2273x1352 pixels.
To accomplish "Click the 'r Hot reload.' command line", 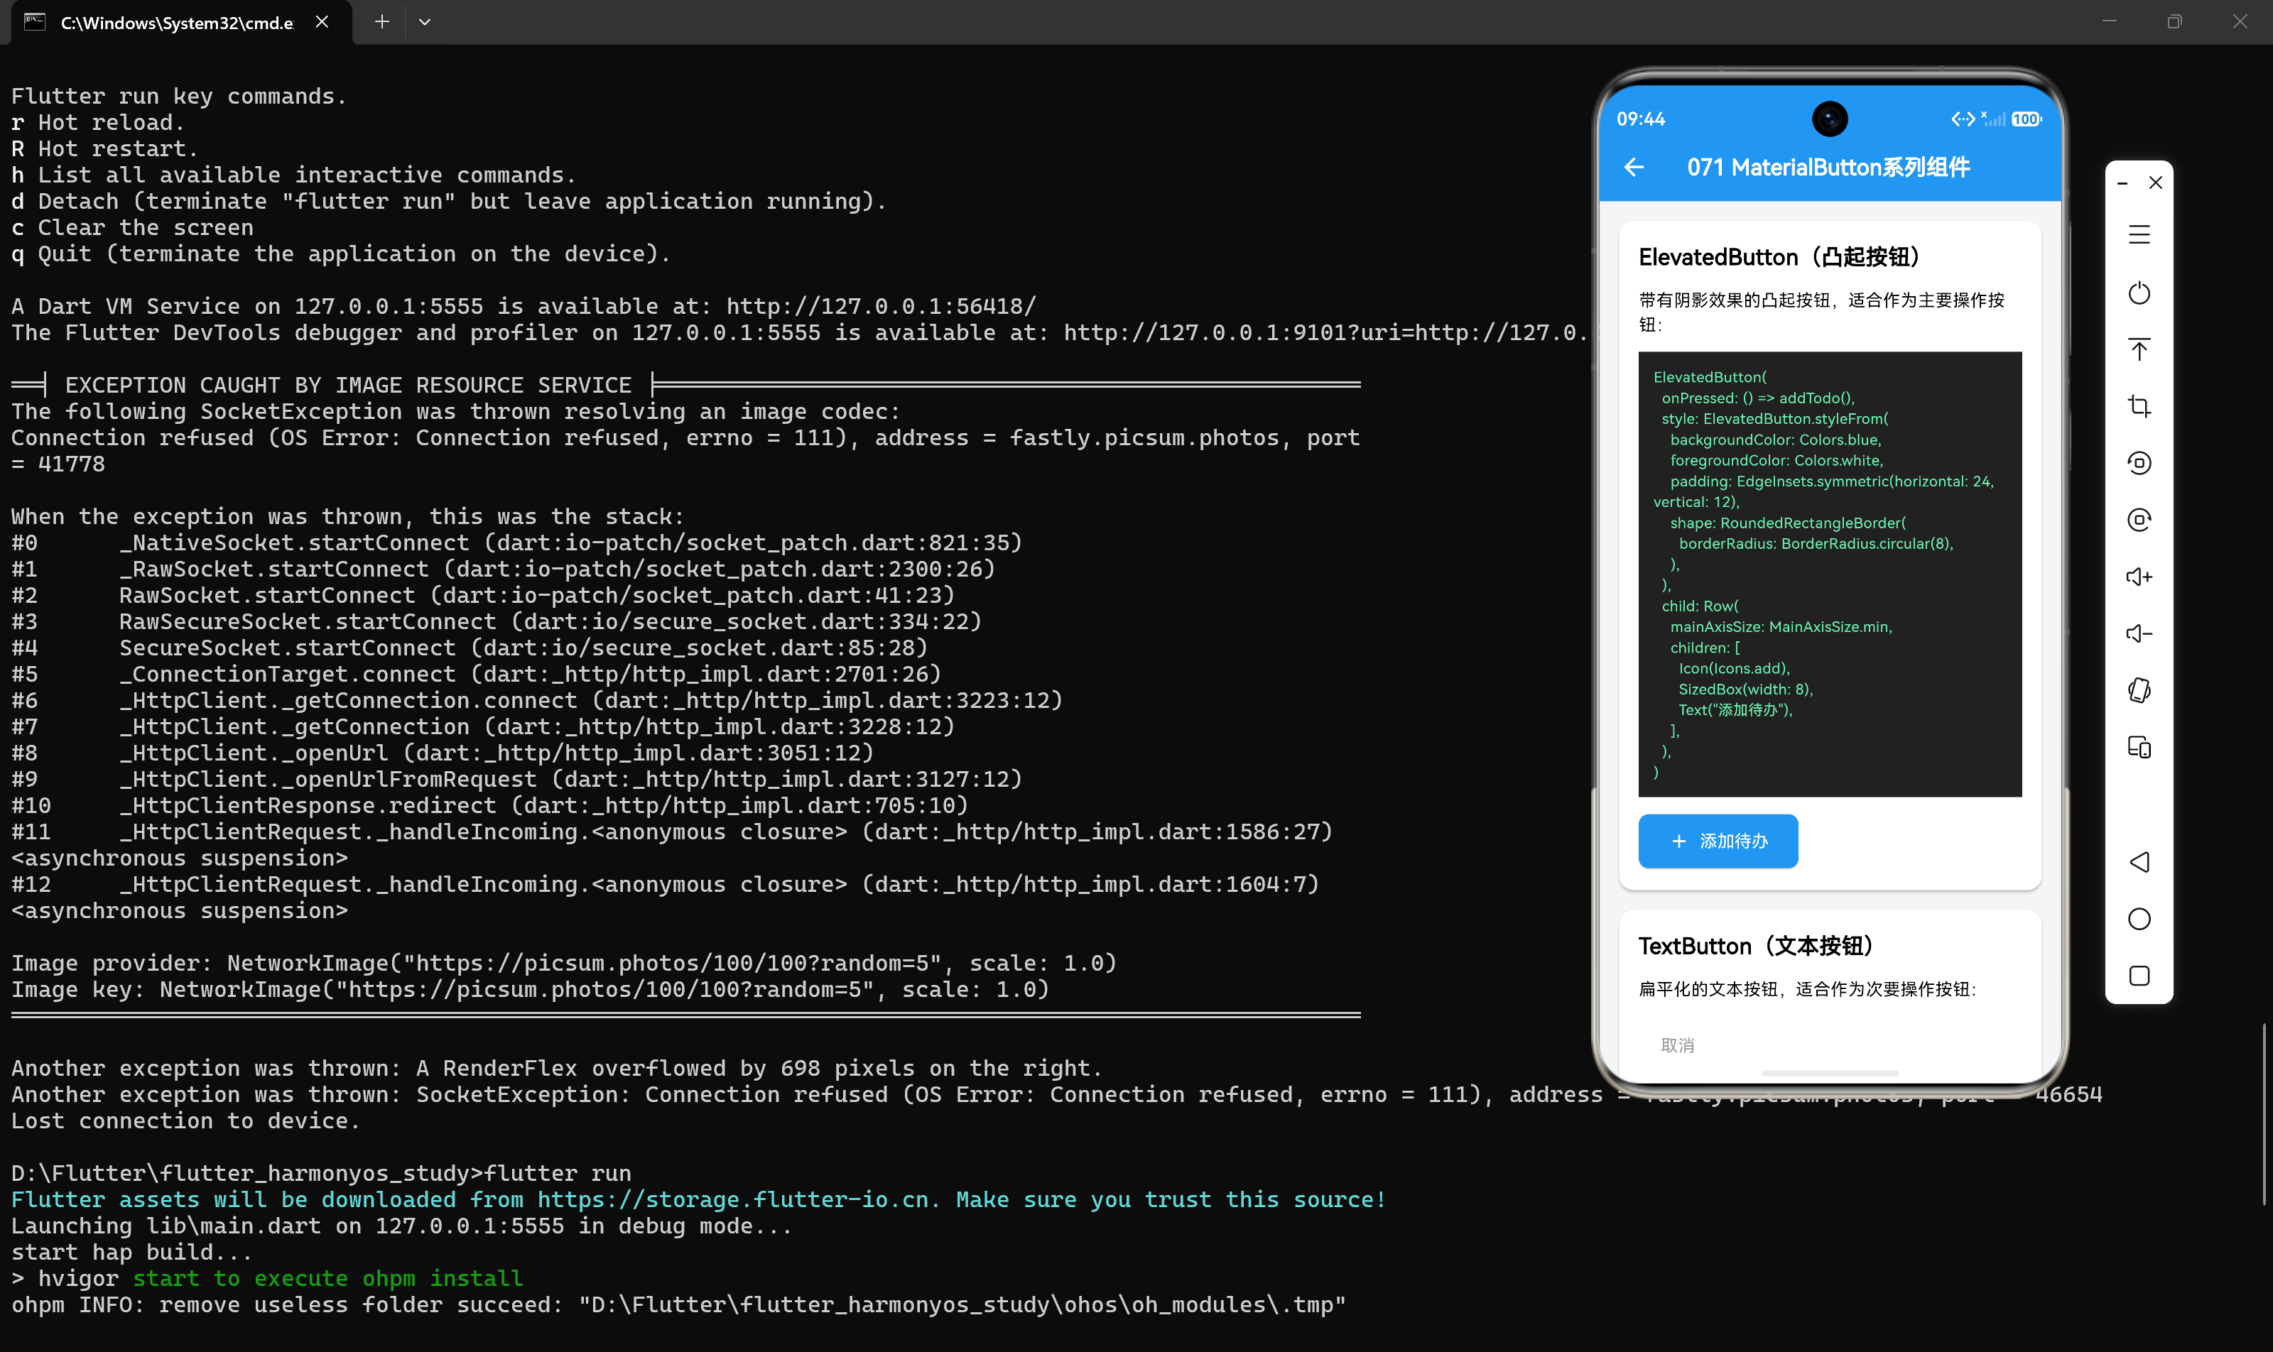I will [97, 122].
